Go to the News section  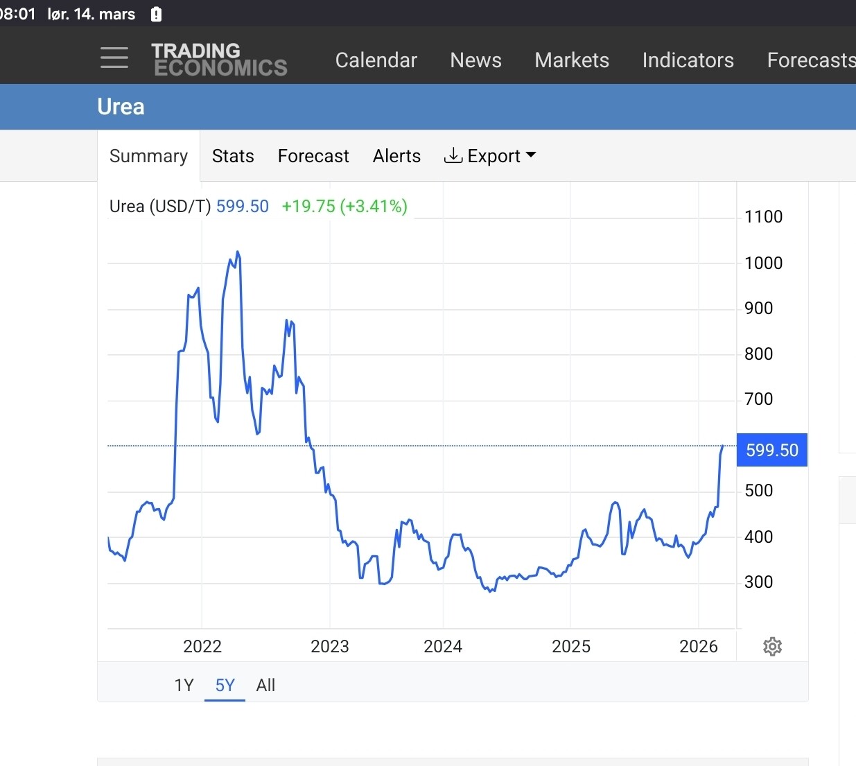click(475, 60)
